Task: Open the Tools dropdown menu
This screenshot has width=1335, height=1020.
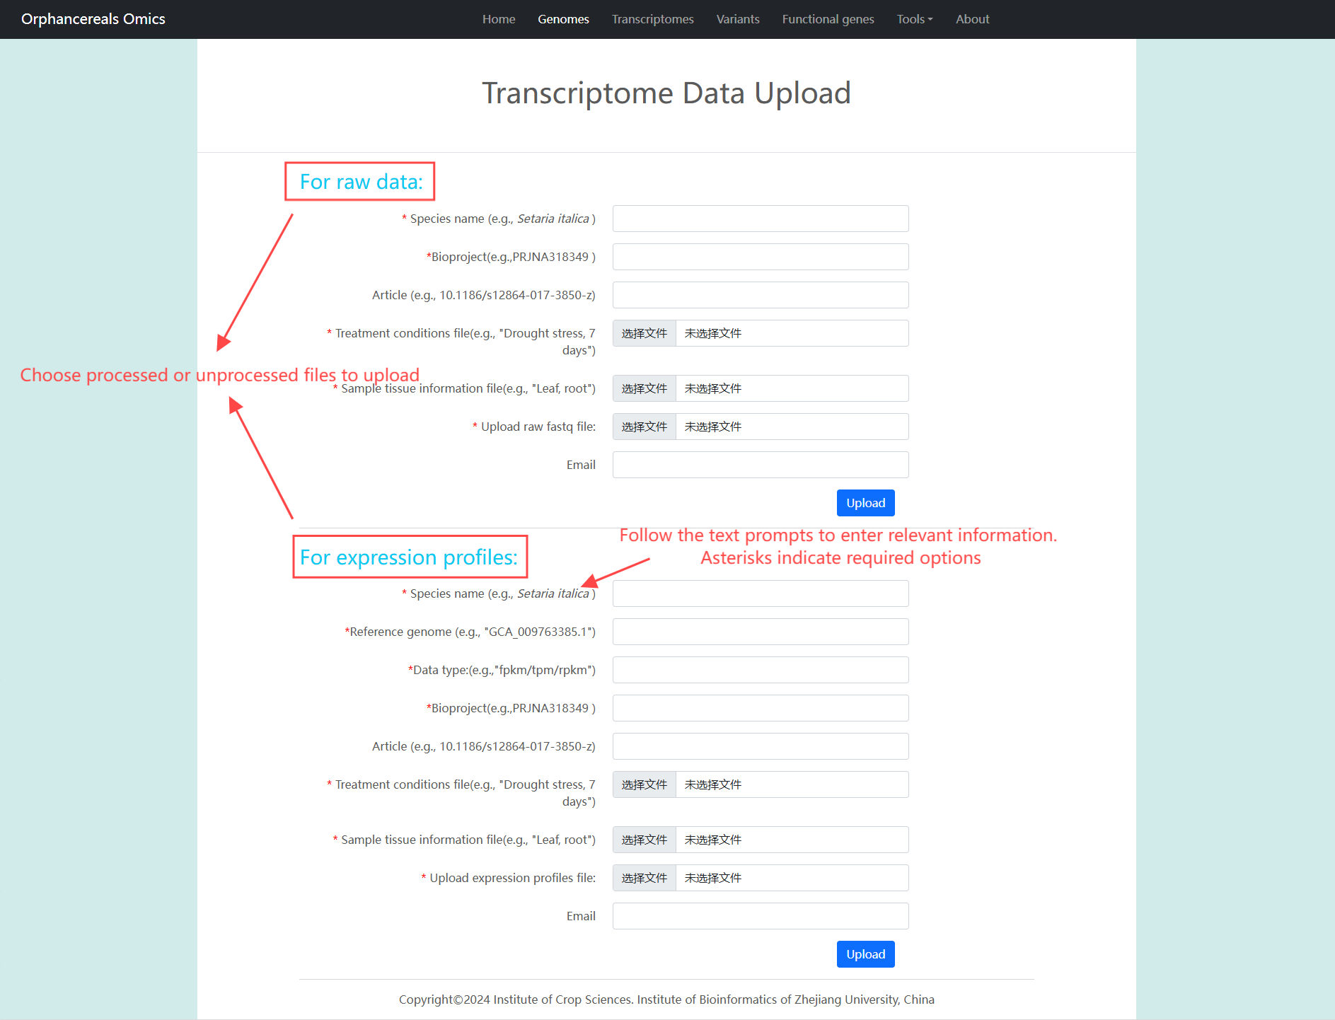Action: click(x=914, y=19)
